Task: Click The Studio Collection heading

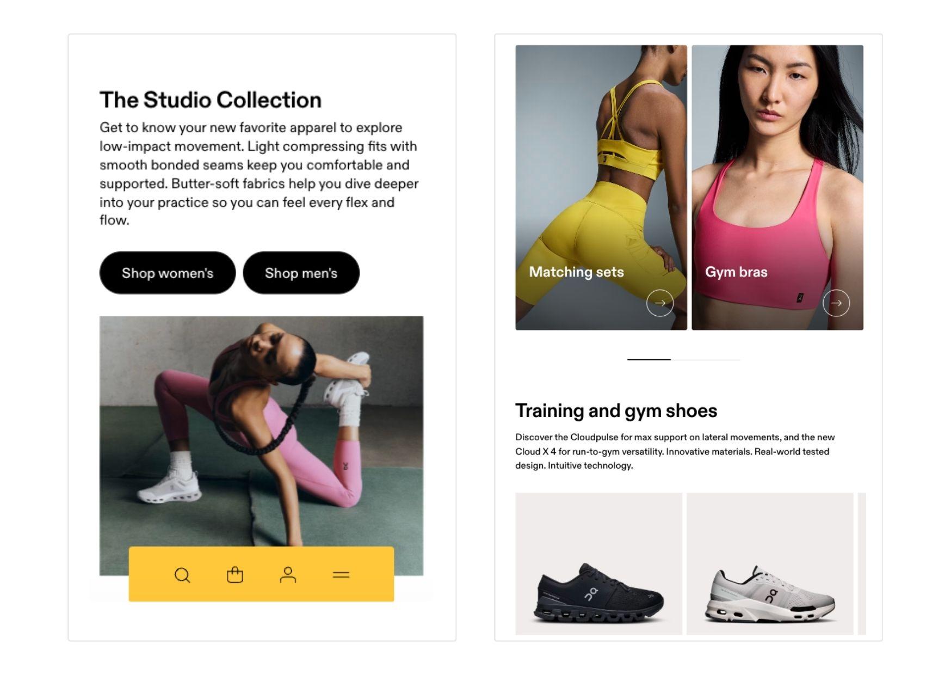Action: 211,100
